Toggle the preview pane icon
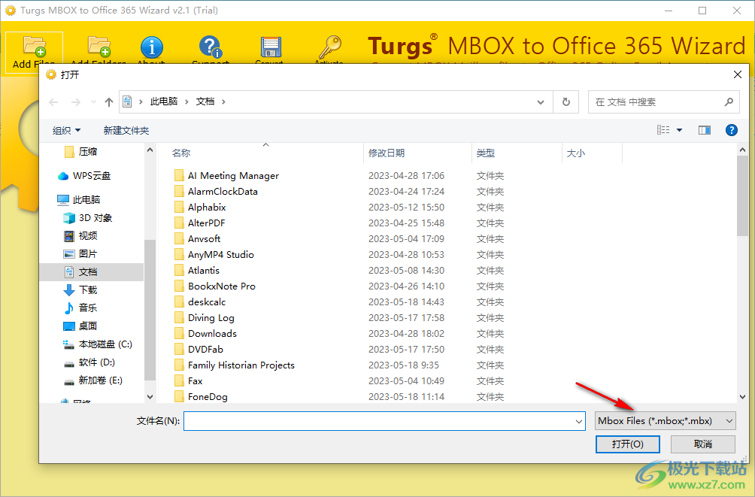 point(705,130)
